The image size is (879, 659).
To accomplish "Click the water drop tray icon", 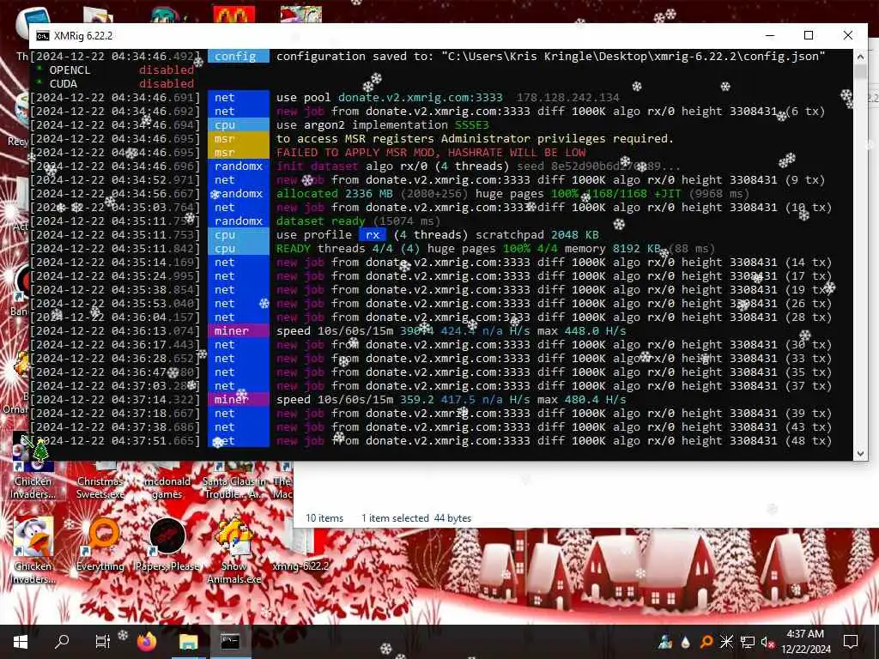I will tap(686, 642).
